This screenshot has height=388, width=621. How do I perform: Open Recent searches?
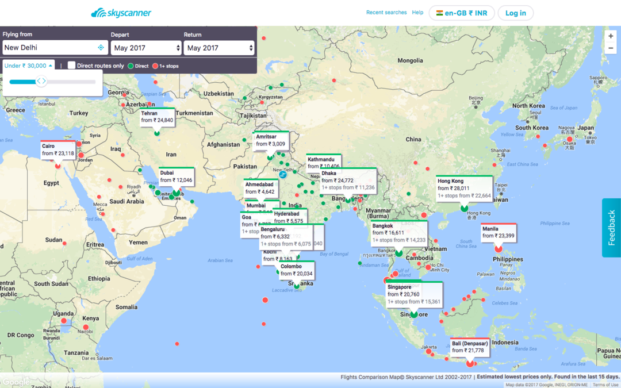pos(386,13)
